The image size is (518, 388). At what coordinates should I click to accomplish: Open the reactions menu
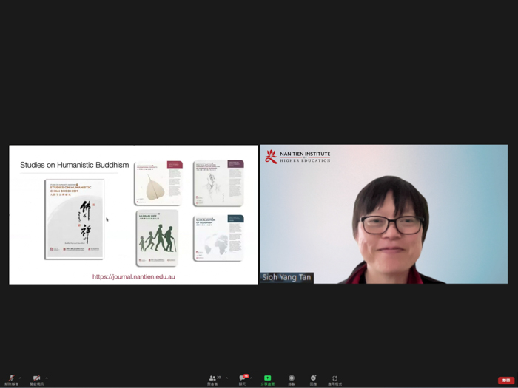[x=313, y=378]
